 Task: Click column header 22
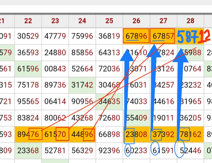28,21
